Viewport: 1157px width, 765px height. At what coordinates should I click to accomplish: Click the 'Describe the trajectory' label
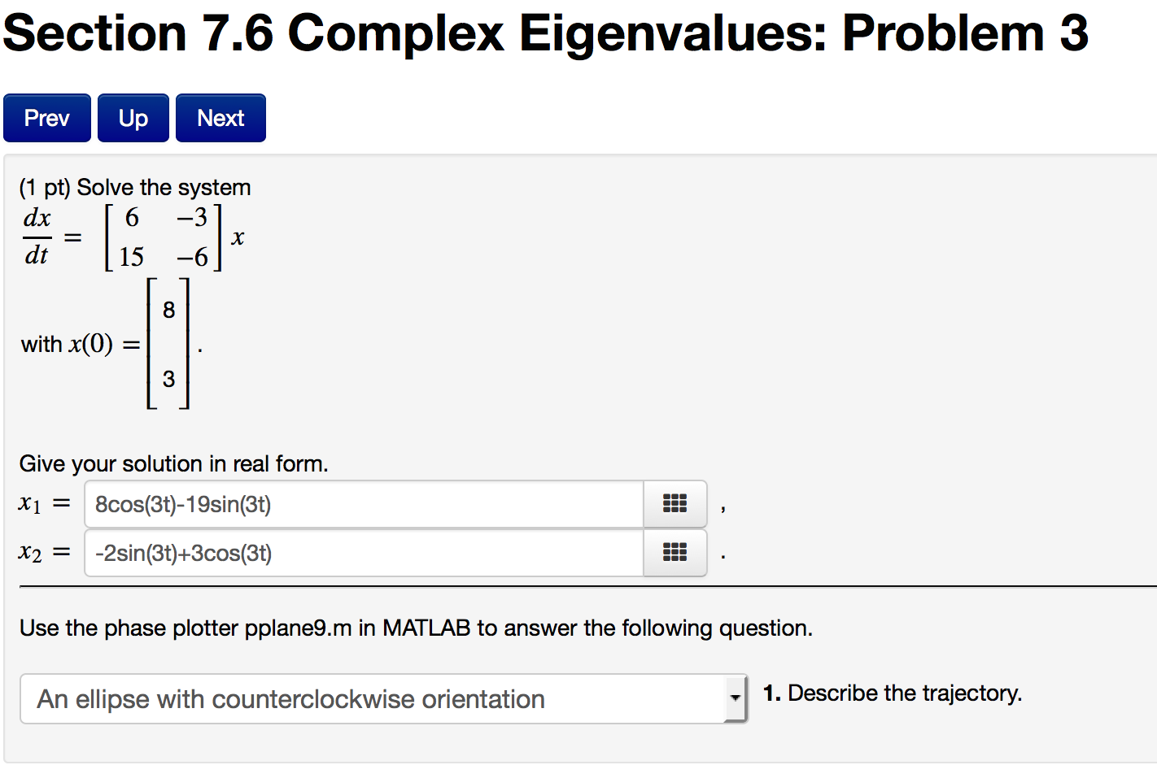click(x=893, y=693)
